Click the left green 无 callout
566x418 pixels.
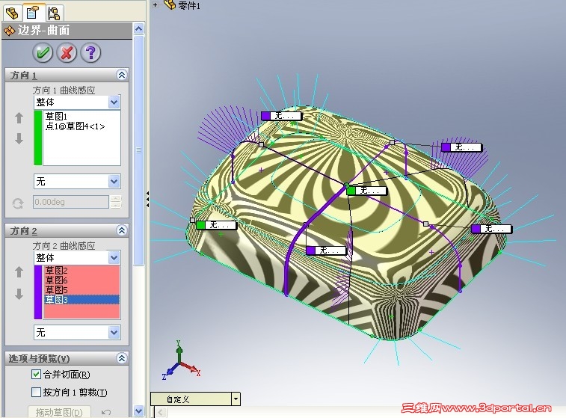pyautogui.click(x=216, y=225)
